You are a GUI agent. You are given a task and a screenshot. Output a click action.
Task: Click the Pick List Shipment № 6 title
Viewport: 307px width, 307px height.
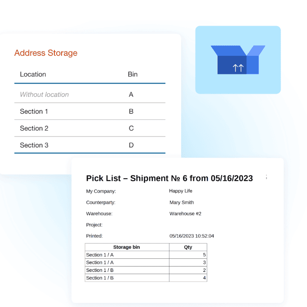click(x=169, y=178)
